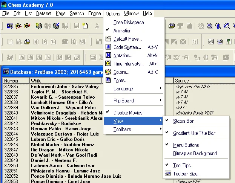Image resolution: width=235 pixels, height=183 pixels.
Task: Open the Engine menu
Action: (x=95, y=14)
